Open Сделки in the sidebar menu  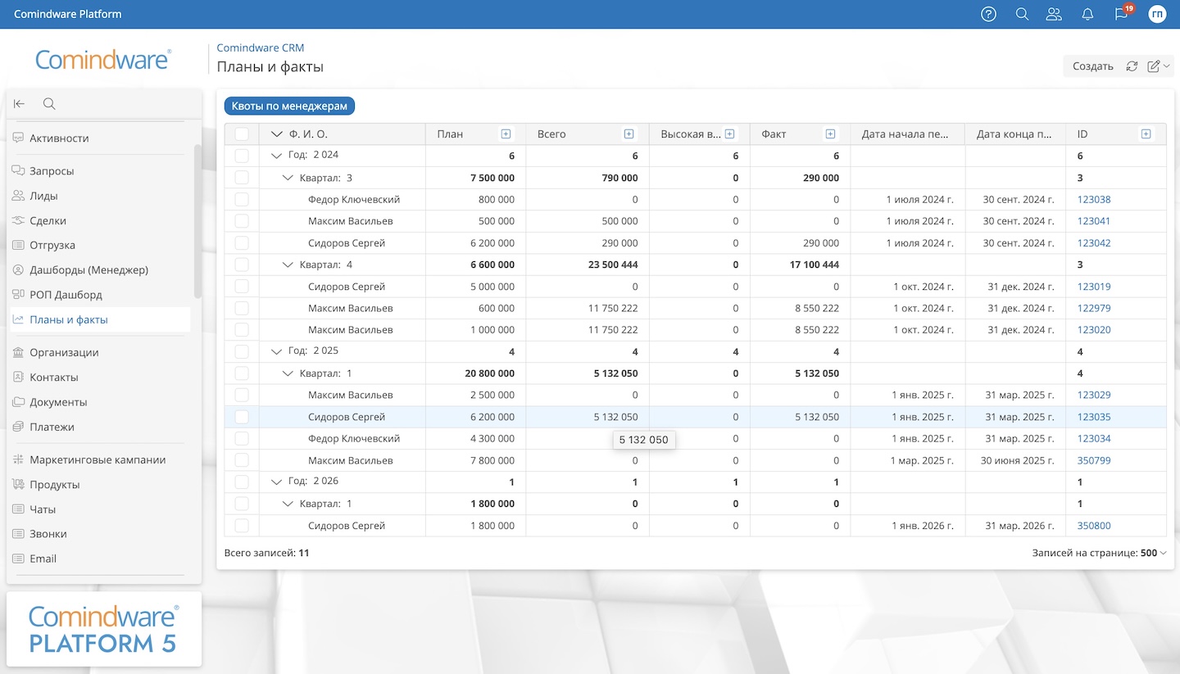point(48,220)
